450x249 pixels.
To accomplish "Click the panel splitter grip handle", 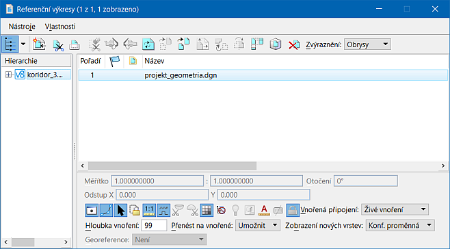I will coord(75,151).
